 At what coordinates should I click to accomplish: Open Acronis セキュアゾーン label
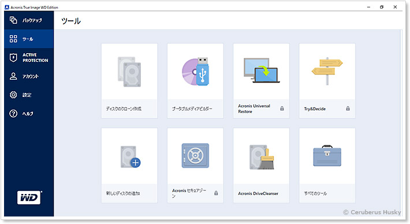(189, 193)
